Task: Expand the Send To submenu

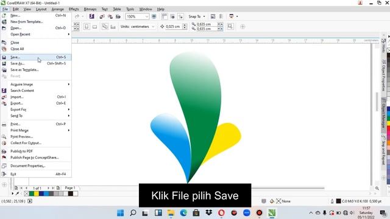Action: pyautogui.click(x=36, y=116)
